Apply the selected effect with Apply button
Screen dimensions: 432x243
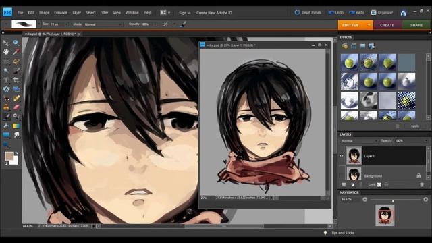point(415,126)
